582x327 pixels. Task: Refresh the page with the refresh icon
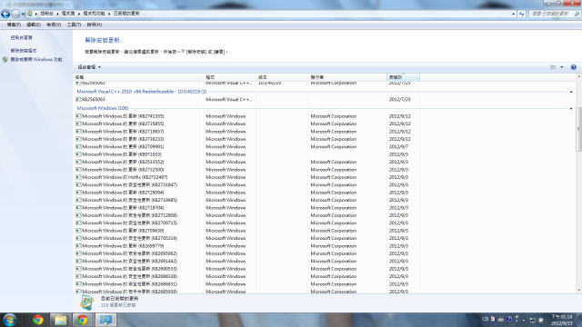(521, 14)
